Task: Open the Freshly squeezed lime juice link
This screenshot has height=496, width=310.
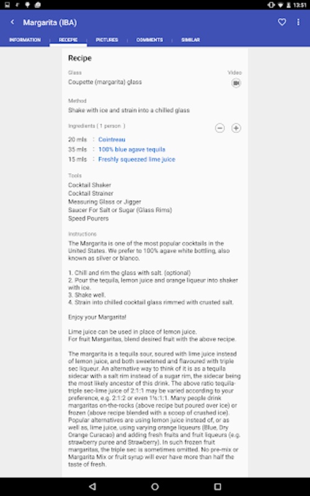Action: tap(136, 159)
